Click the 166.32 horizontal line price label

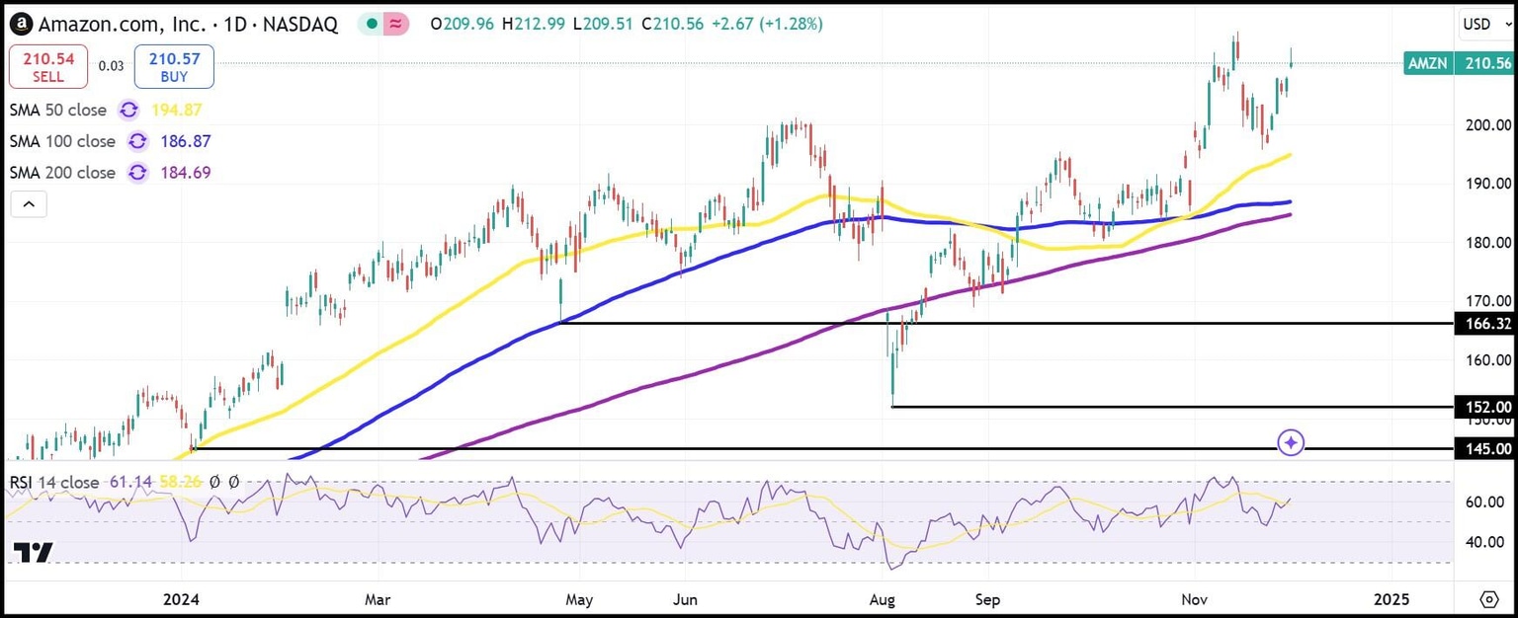1483,323
